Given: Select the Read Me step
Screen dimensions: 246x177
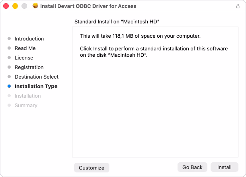Looking at the screenshot, I should (x=25, y=48).
